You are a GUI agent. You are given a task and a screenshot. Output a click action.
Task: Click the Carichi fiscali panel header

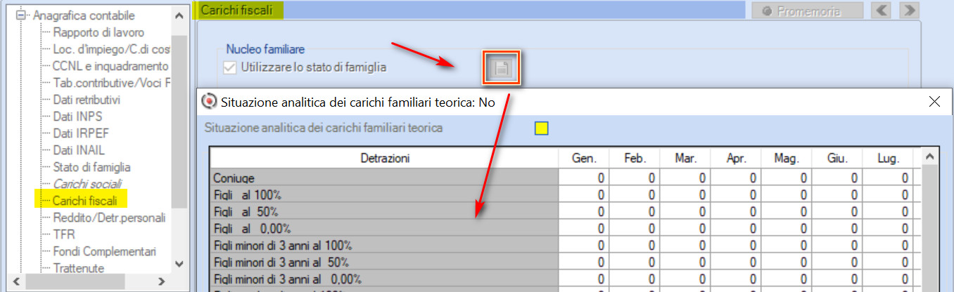click(x=471, y=11)
